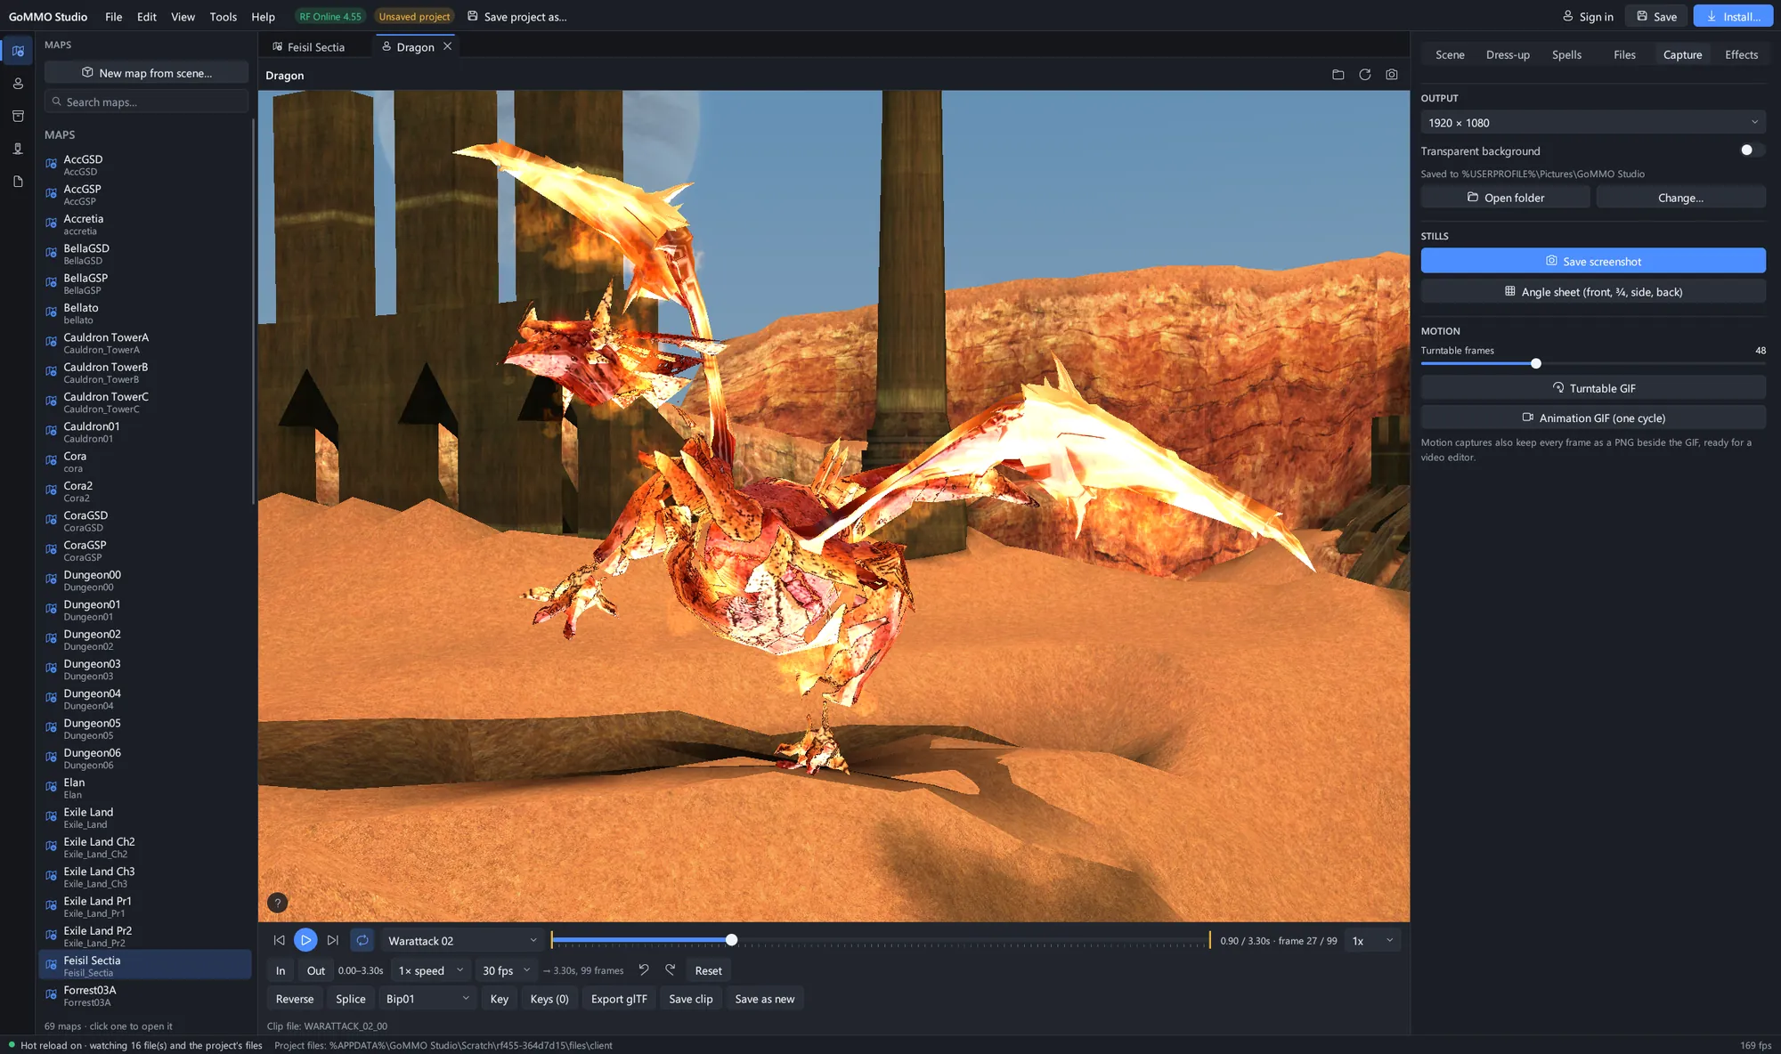This screenshot has height=1054, width=1781.
Task: Click the animation timeline scrubber handle
Action: pos(731,940)
